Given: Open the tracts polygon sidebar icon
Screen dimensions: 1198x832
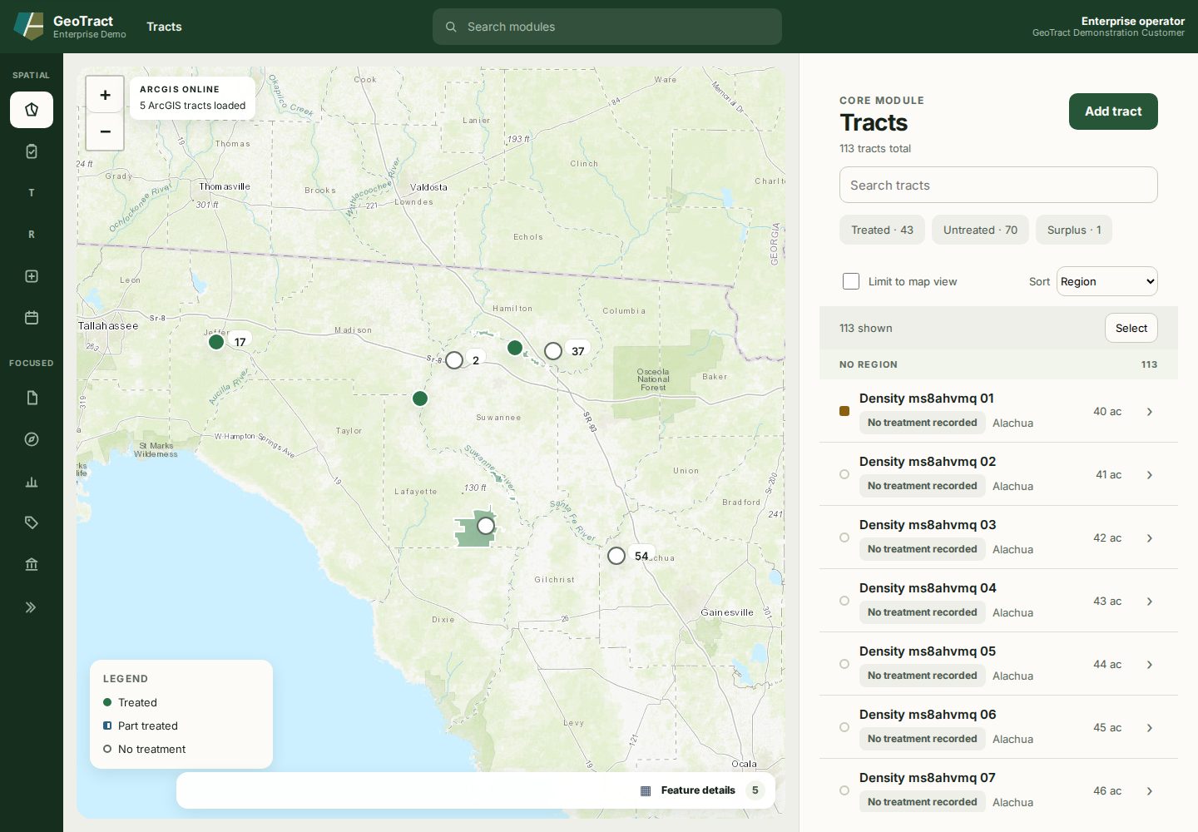Looking at the screenshot, I should tap(32, 110).
